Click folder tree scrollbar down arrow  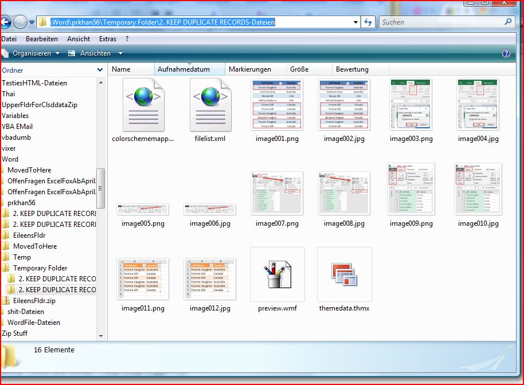point(101,336)
